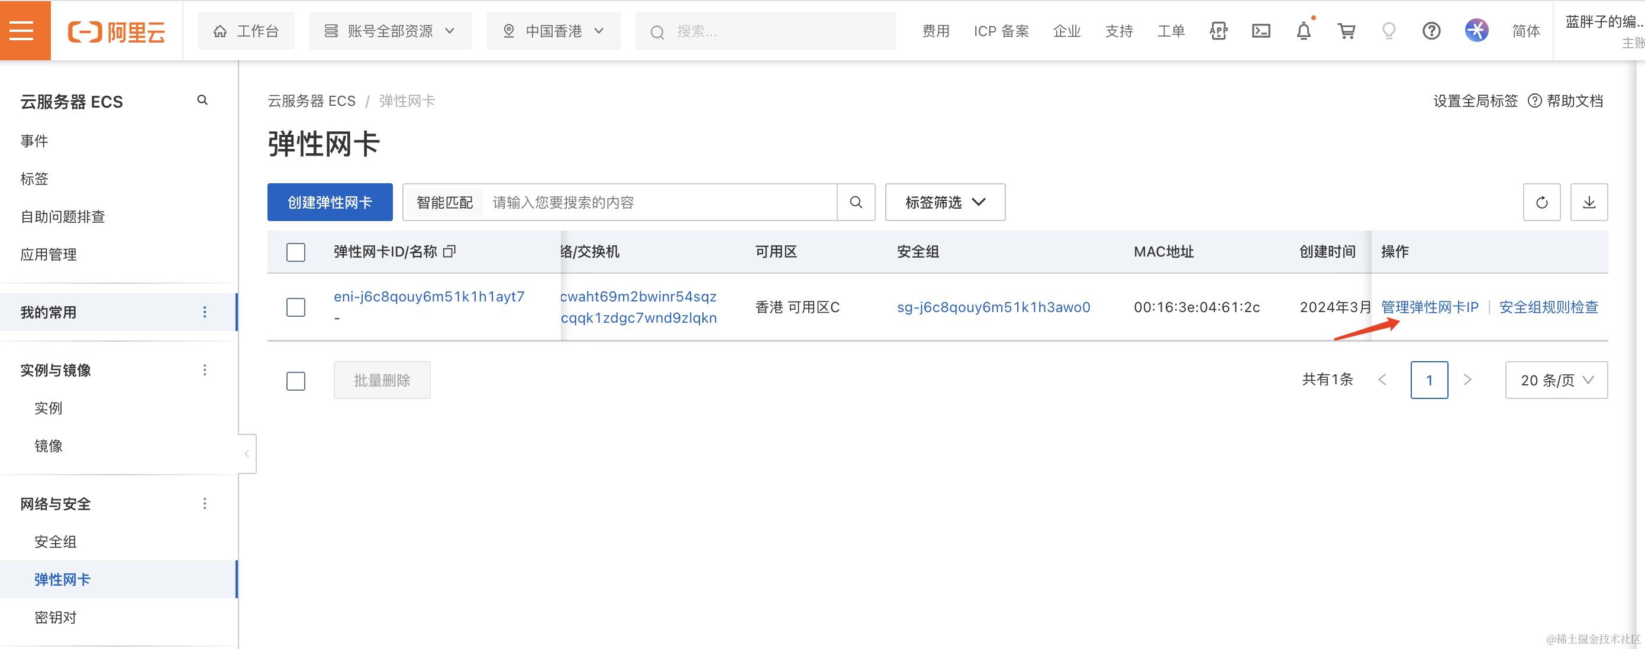Click the Alibaba Cloud logo
1645x649 pixels.
[116, 31]
